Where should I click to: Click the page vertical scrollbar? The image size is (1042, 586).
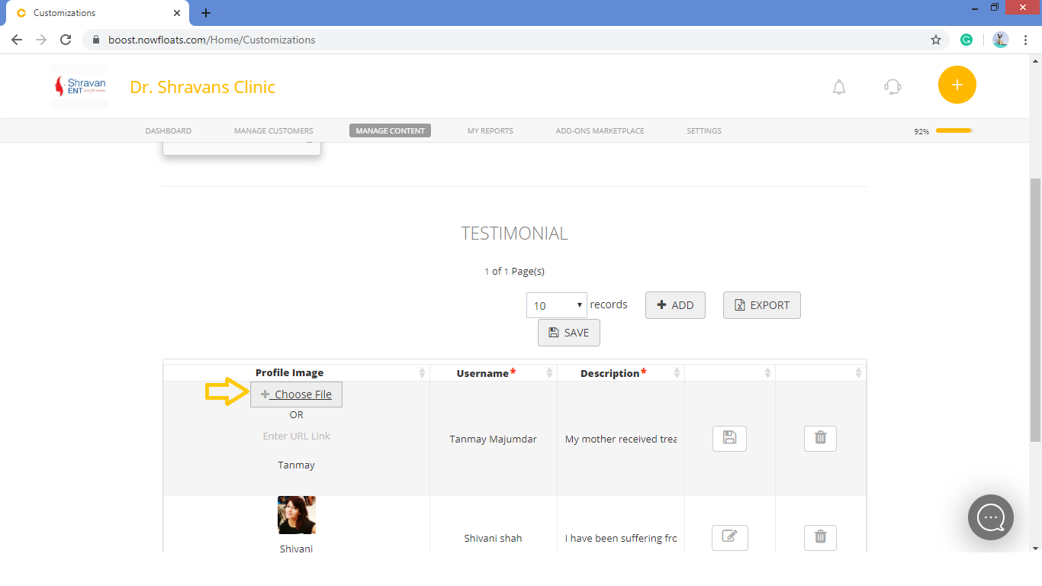coord(1035,311)
